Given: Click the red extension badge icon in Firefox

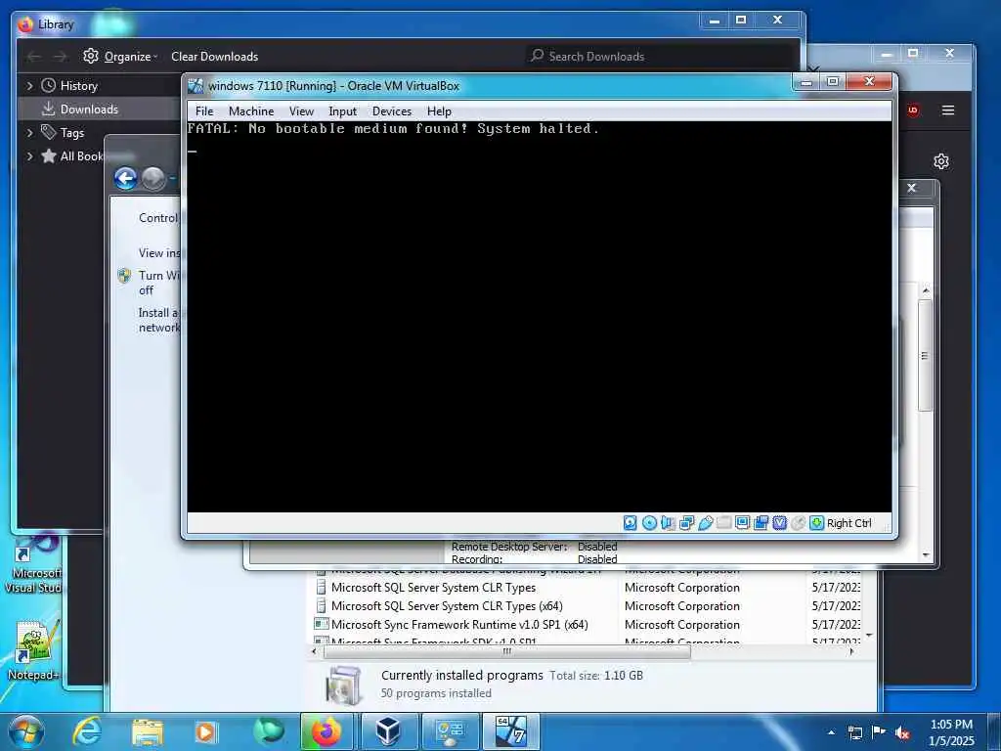Looking at the screenshot, I should click(913, 110).
